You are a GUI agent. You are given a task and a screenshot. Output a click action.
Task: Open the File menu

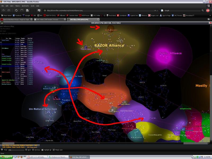(x=3, y=6)
